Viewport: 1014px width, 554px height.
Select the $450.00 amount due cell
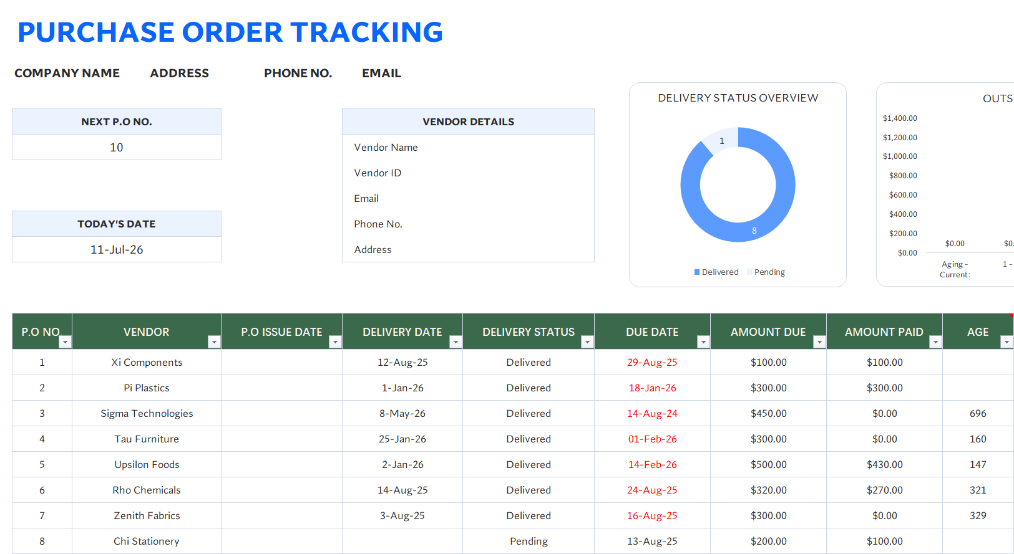(x=768, y=413)
